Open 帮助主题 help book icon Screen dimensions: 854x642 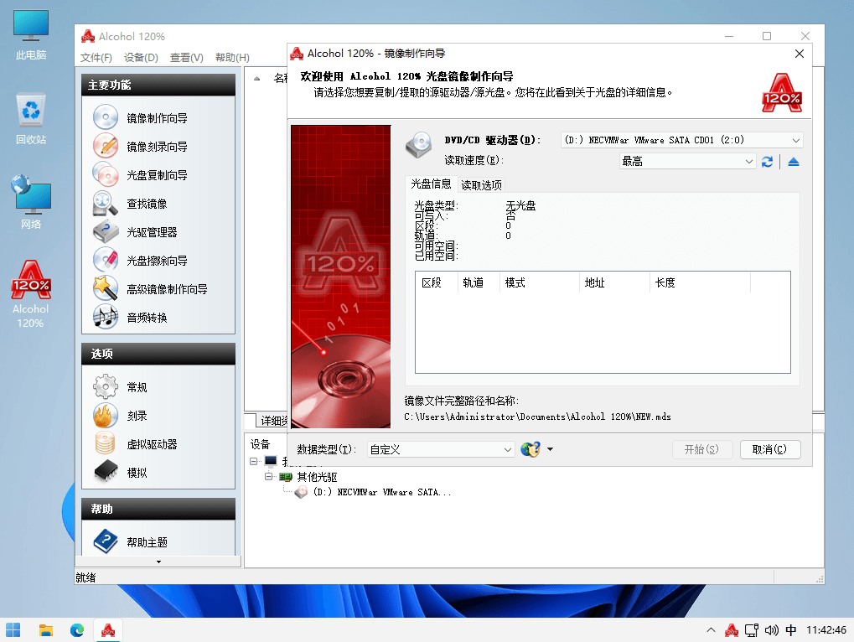click(x=105, y=541)
